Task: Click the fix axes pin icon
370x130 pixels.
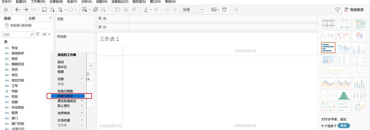Action: tap(175, 10)
